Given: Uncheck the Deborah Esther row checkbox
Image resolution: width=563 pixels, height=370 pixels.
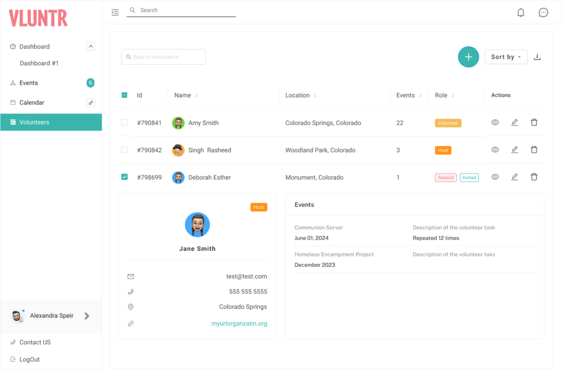Looking at the screenshot, I should [124, 177].
